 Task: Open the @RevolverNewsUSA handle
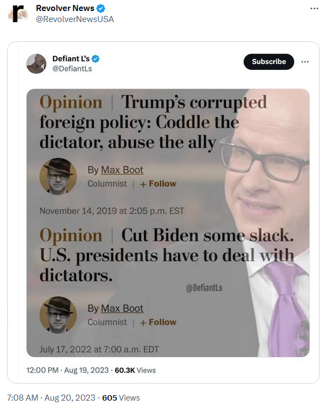click(75, 19)
